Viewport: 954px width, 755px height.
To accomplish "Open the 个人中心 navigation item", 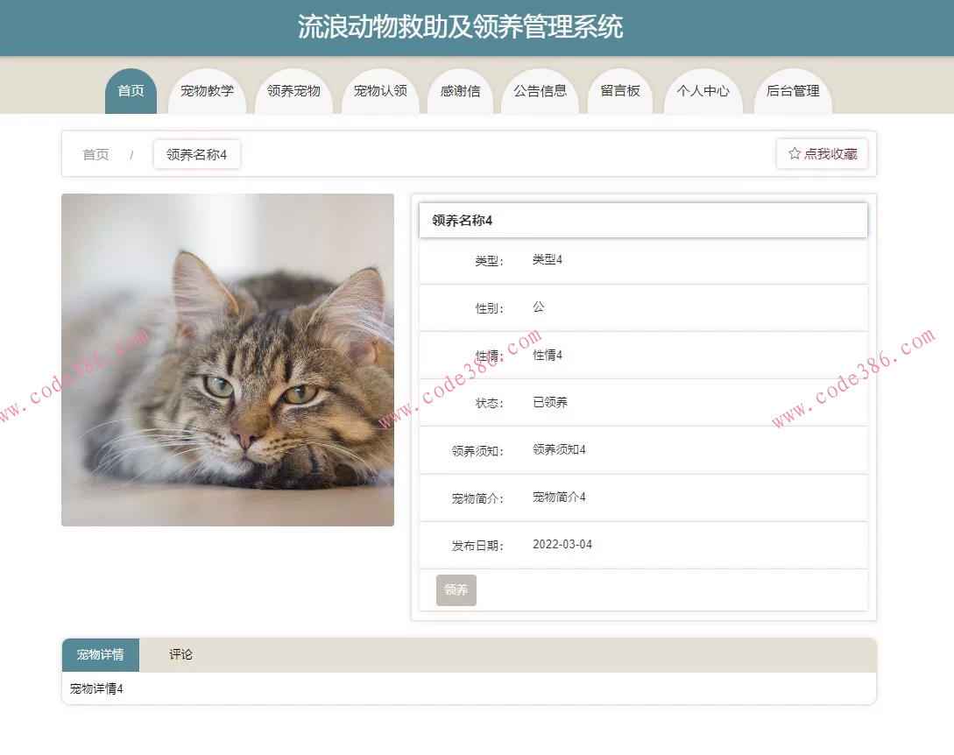I will pyautogui.click(x=703, y=89).
